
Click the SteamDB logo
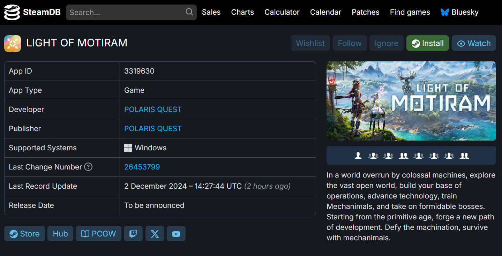[32, 12]
